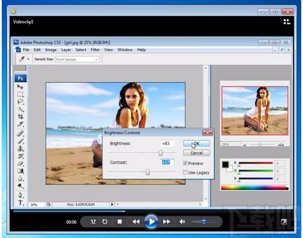Stop the video playback

coord(120,222)
